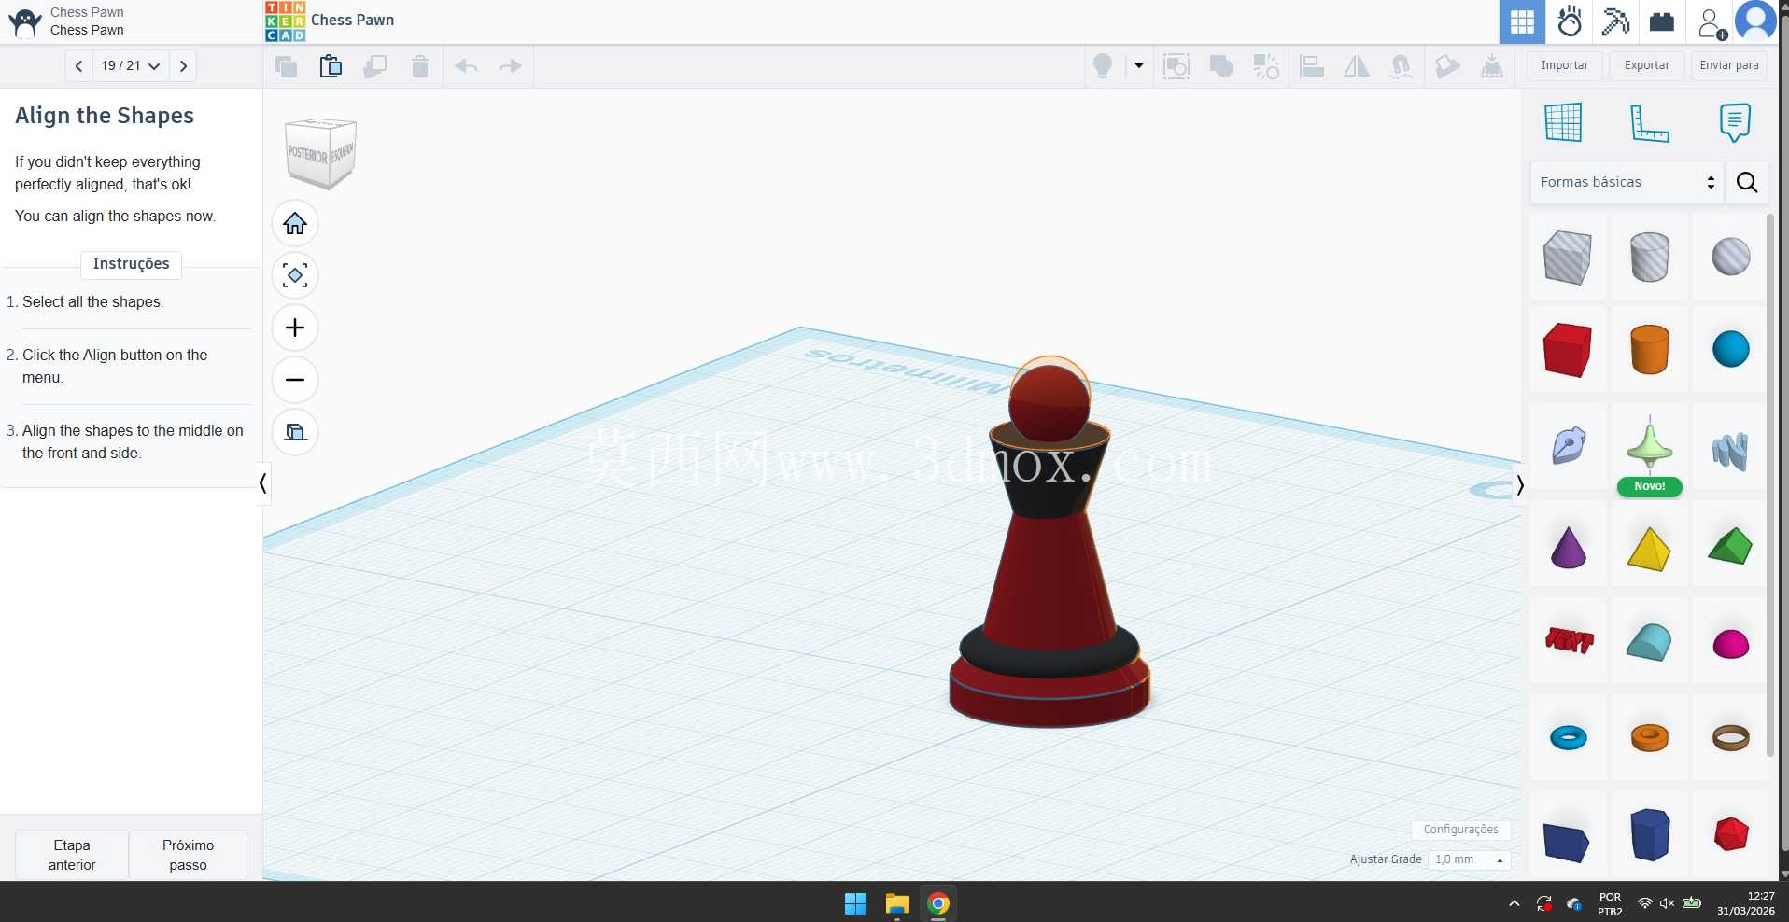The width and height of the screenshot is (1789, 922).
Task: Click the Tinkercad logo
Action: point(285,21)
